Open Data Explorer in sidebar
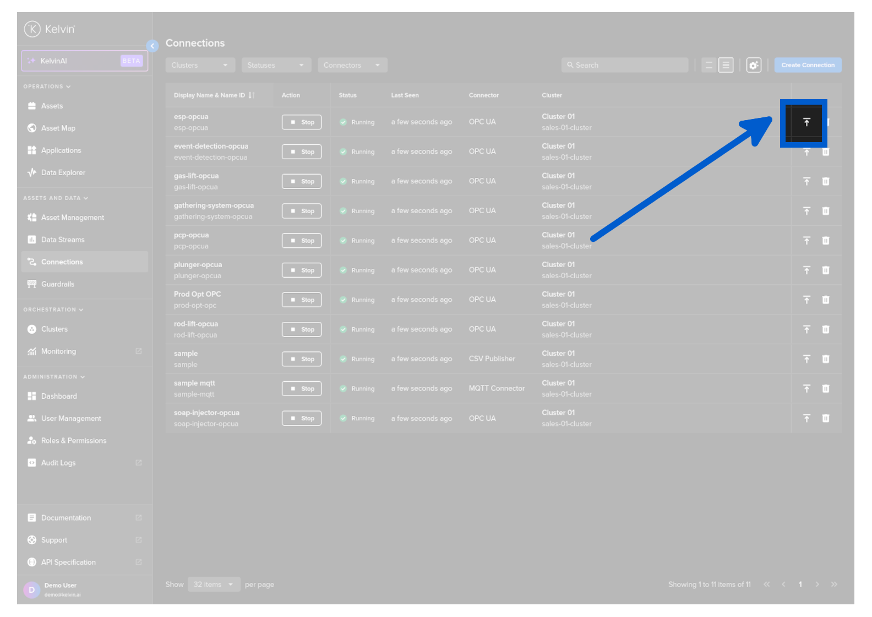 point(63,172)
